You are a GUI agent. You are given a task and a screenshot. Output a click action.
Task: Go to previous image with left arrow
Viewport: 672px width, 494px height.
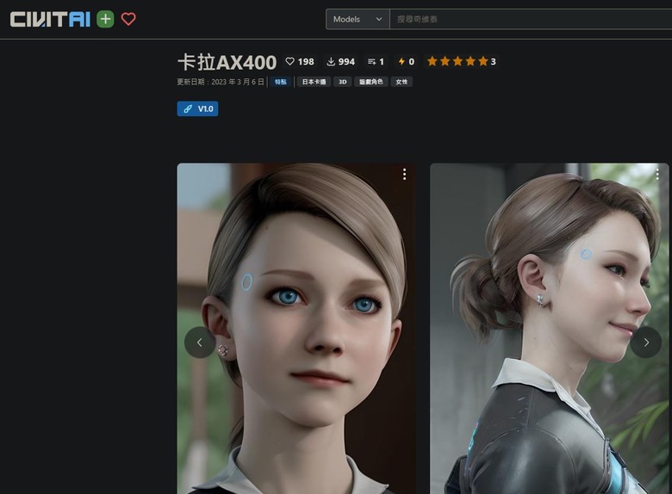(200, 343)
